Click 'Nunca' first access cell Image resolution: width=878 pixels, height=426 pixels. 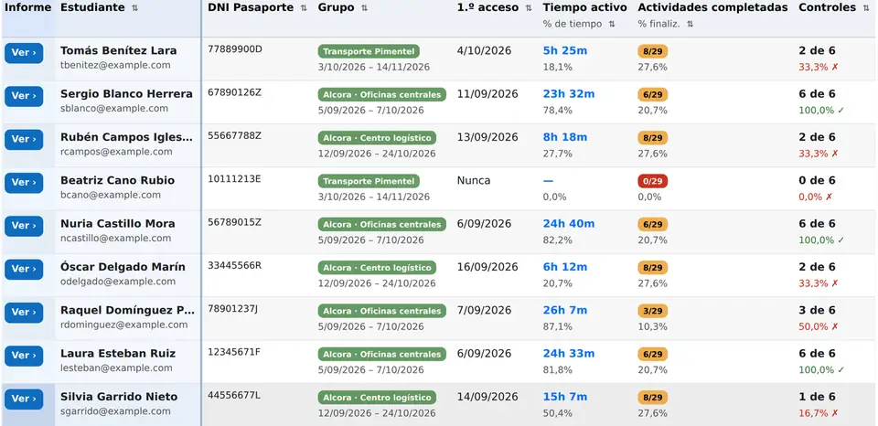(474, 180)
